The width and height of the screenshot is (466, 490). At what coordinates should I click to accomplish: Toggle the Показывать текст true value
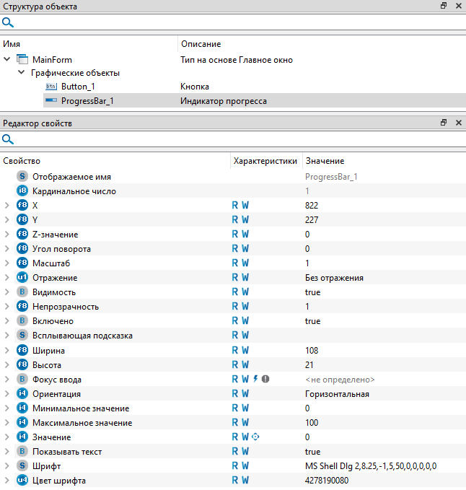click(x=312, y=451)
